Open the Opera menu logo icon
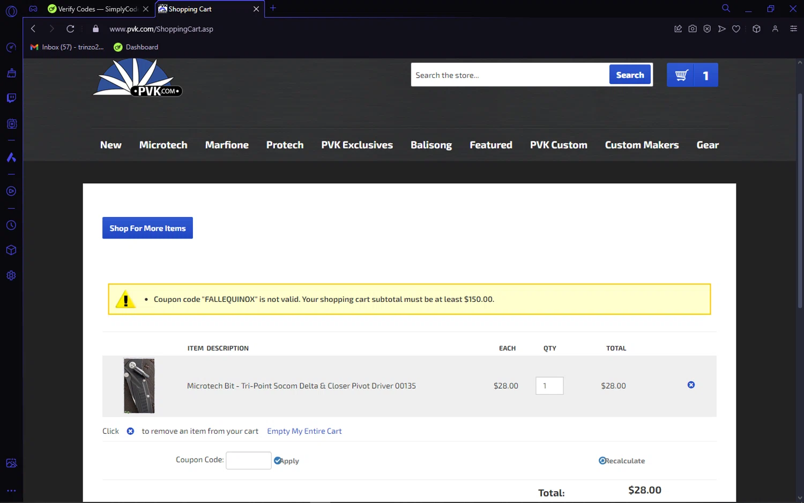 point(11,11)
